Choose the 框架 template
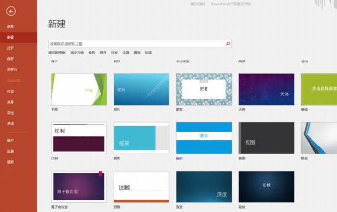The width and height of the screenshot is (337, 212). tap(141, 138)
